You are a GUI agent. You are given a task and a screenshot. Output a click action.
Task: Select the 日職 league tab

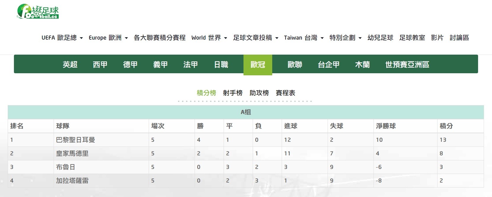pos(221,64)
